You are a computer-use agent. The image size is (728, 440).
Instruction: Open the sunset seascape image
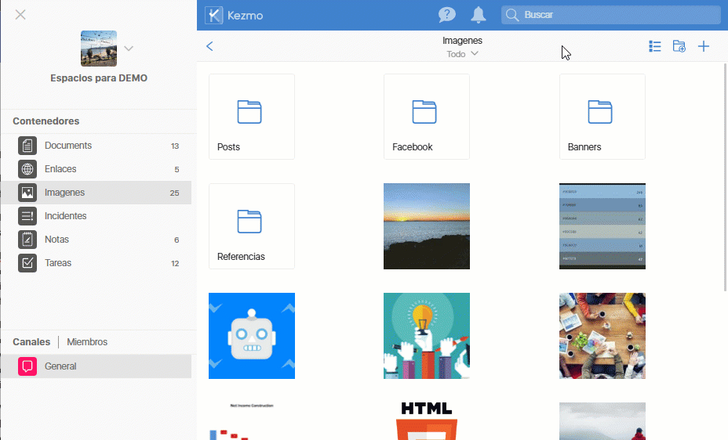pos(427,226)
